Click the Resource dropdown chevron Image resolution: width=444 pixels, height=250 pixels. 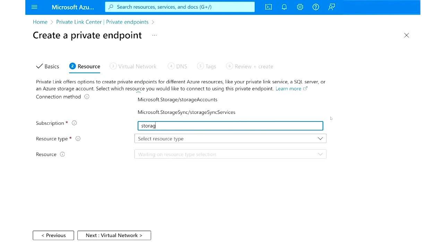[x=320, y=154]
